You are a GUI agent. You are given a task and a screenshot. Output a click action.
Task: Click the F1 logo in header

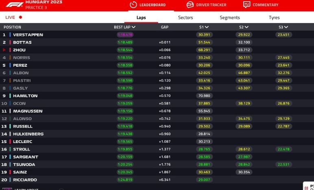14,4
